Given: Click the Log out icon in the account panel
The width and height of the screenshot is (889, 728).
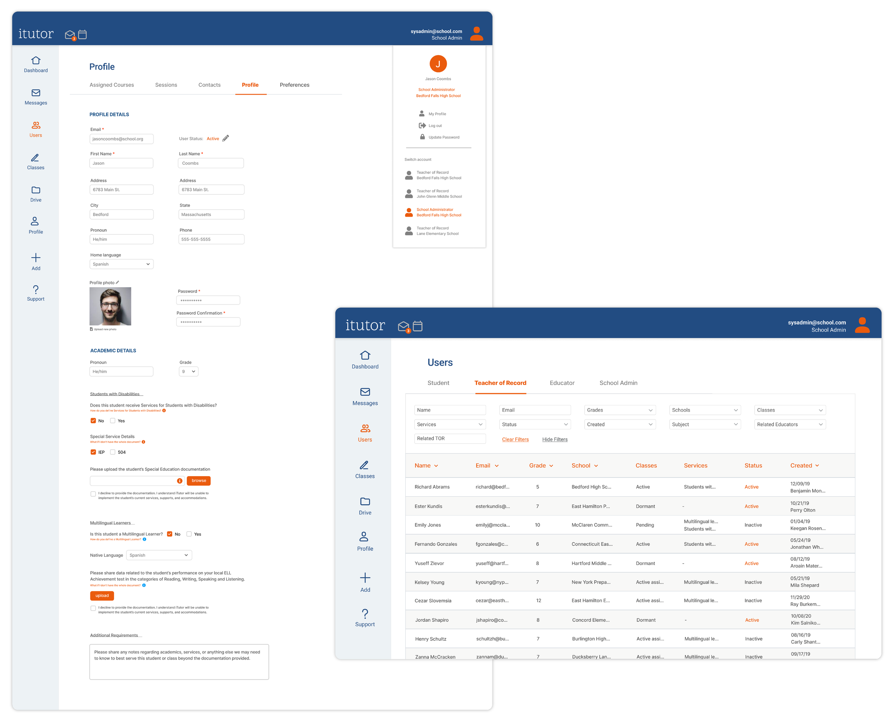Looking at the screenshot, I should [x=422, y=125].
